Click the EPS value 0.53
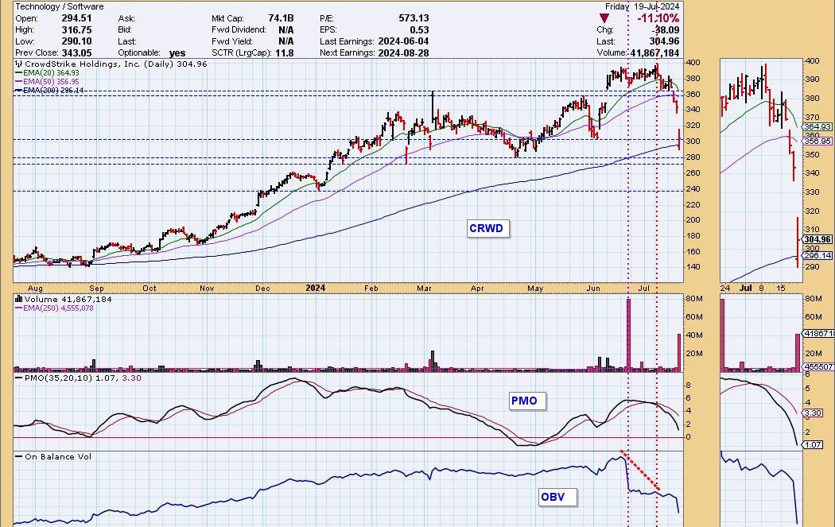 tap(420, 30)
